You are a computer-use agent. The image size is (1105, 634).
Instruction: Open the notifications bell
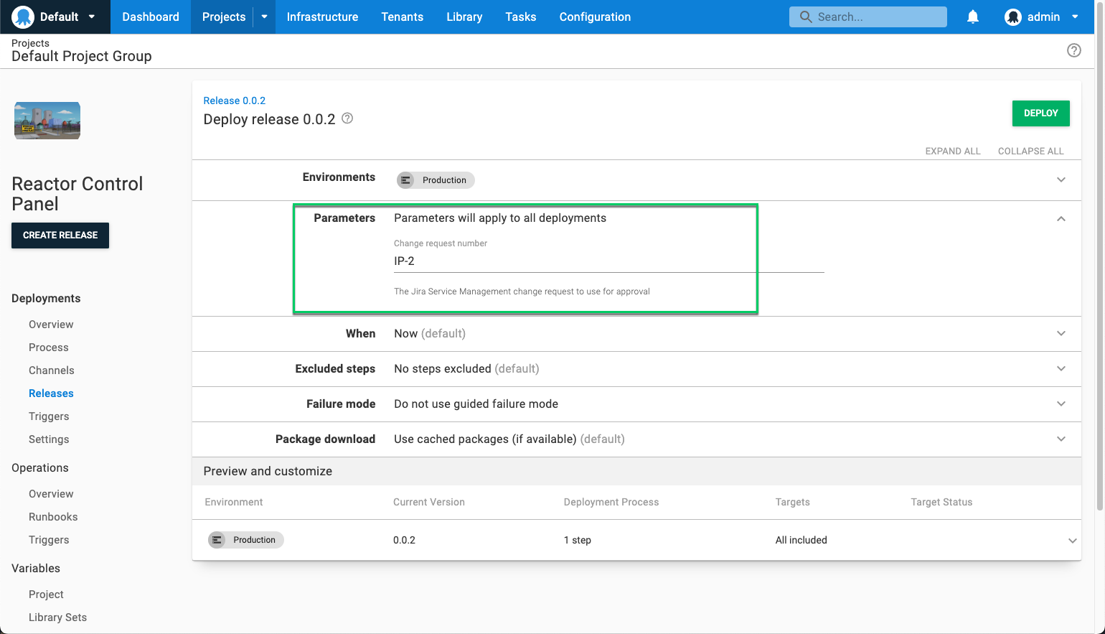pos(972,17)
